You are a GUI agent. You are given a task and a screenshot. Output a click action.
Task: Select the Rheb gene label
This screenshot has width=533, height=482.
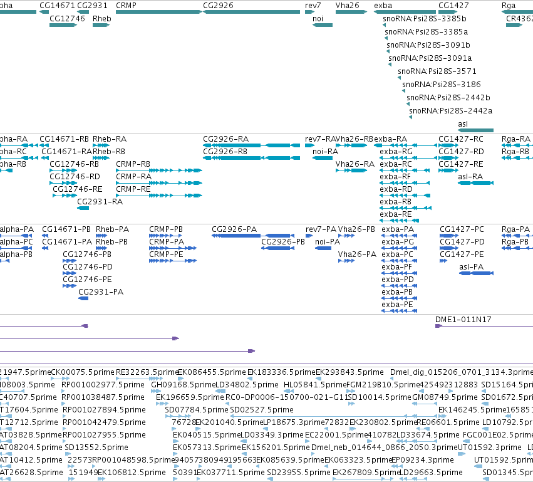coord(102,19)
